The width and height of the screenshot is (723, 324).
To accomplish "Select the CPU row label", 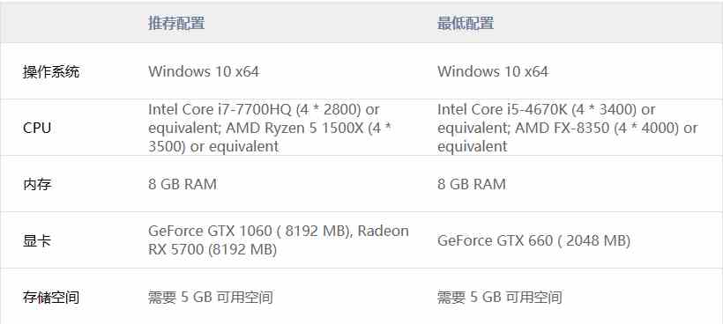I will tap(37, 128).
